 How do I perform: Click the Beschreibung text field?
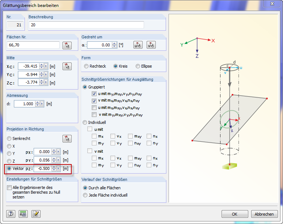coord(86,25)
